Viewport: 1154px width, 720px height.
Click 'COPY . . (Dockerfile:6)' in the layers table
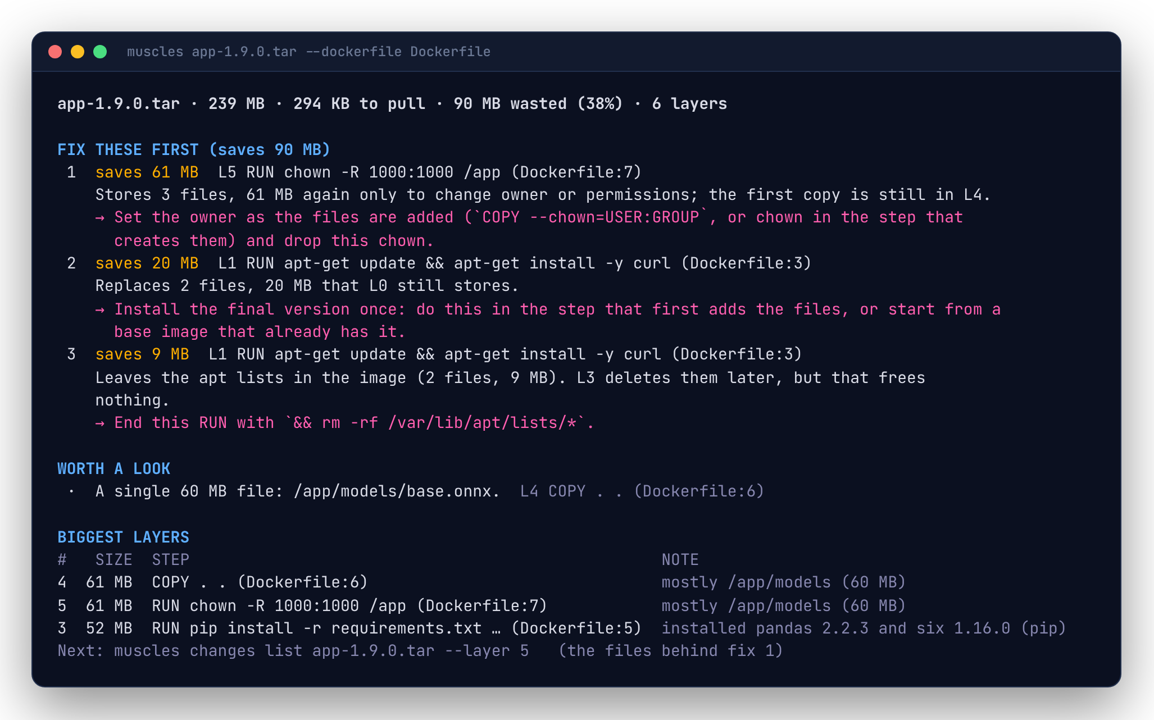[260, 582]
